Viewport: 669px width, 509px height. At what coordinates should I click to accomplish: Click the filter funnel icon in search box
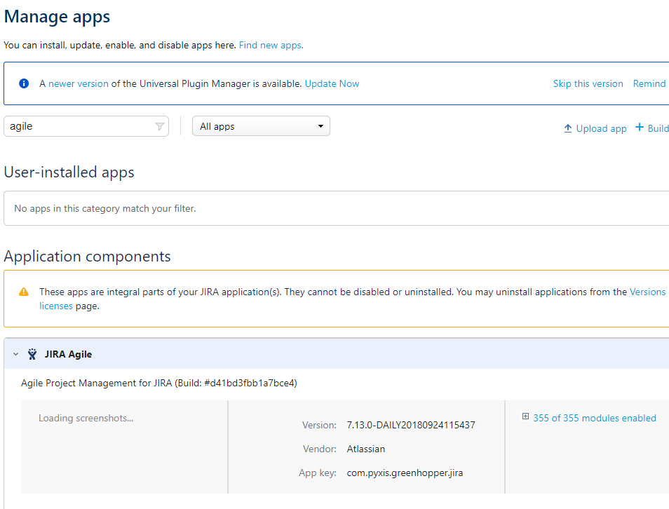point(160,127)
